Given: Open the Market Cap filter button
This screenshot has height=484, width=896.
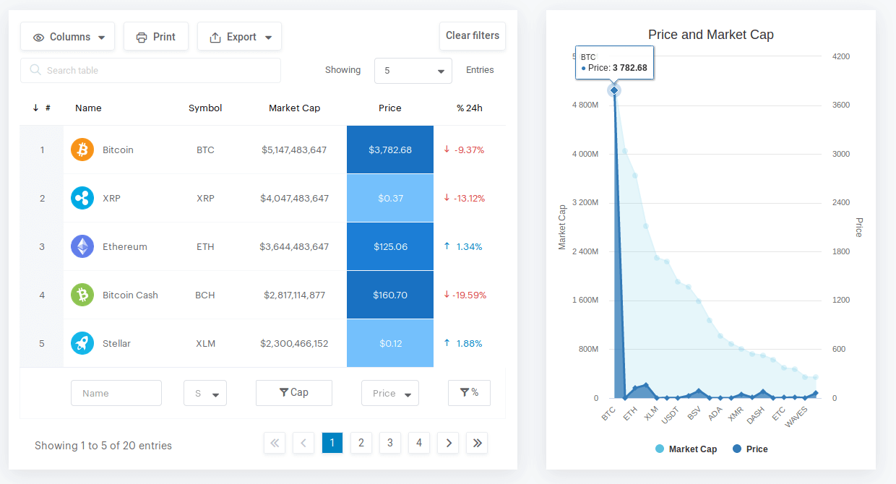Looking at the screenshot, I should 294,393.
